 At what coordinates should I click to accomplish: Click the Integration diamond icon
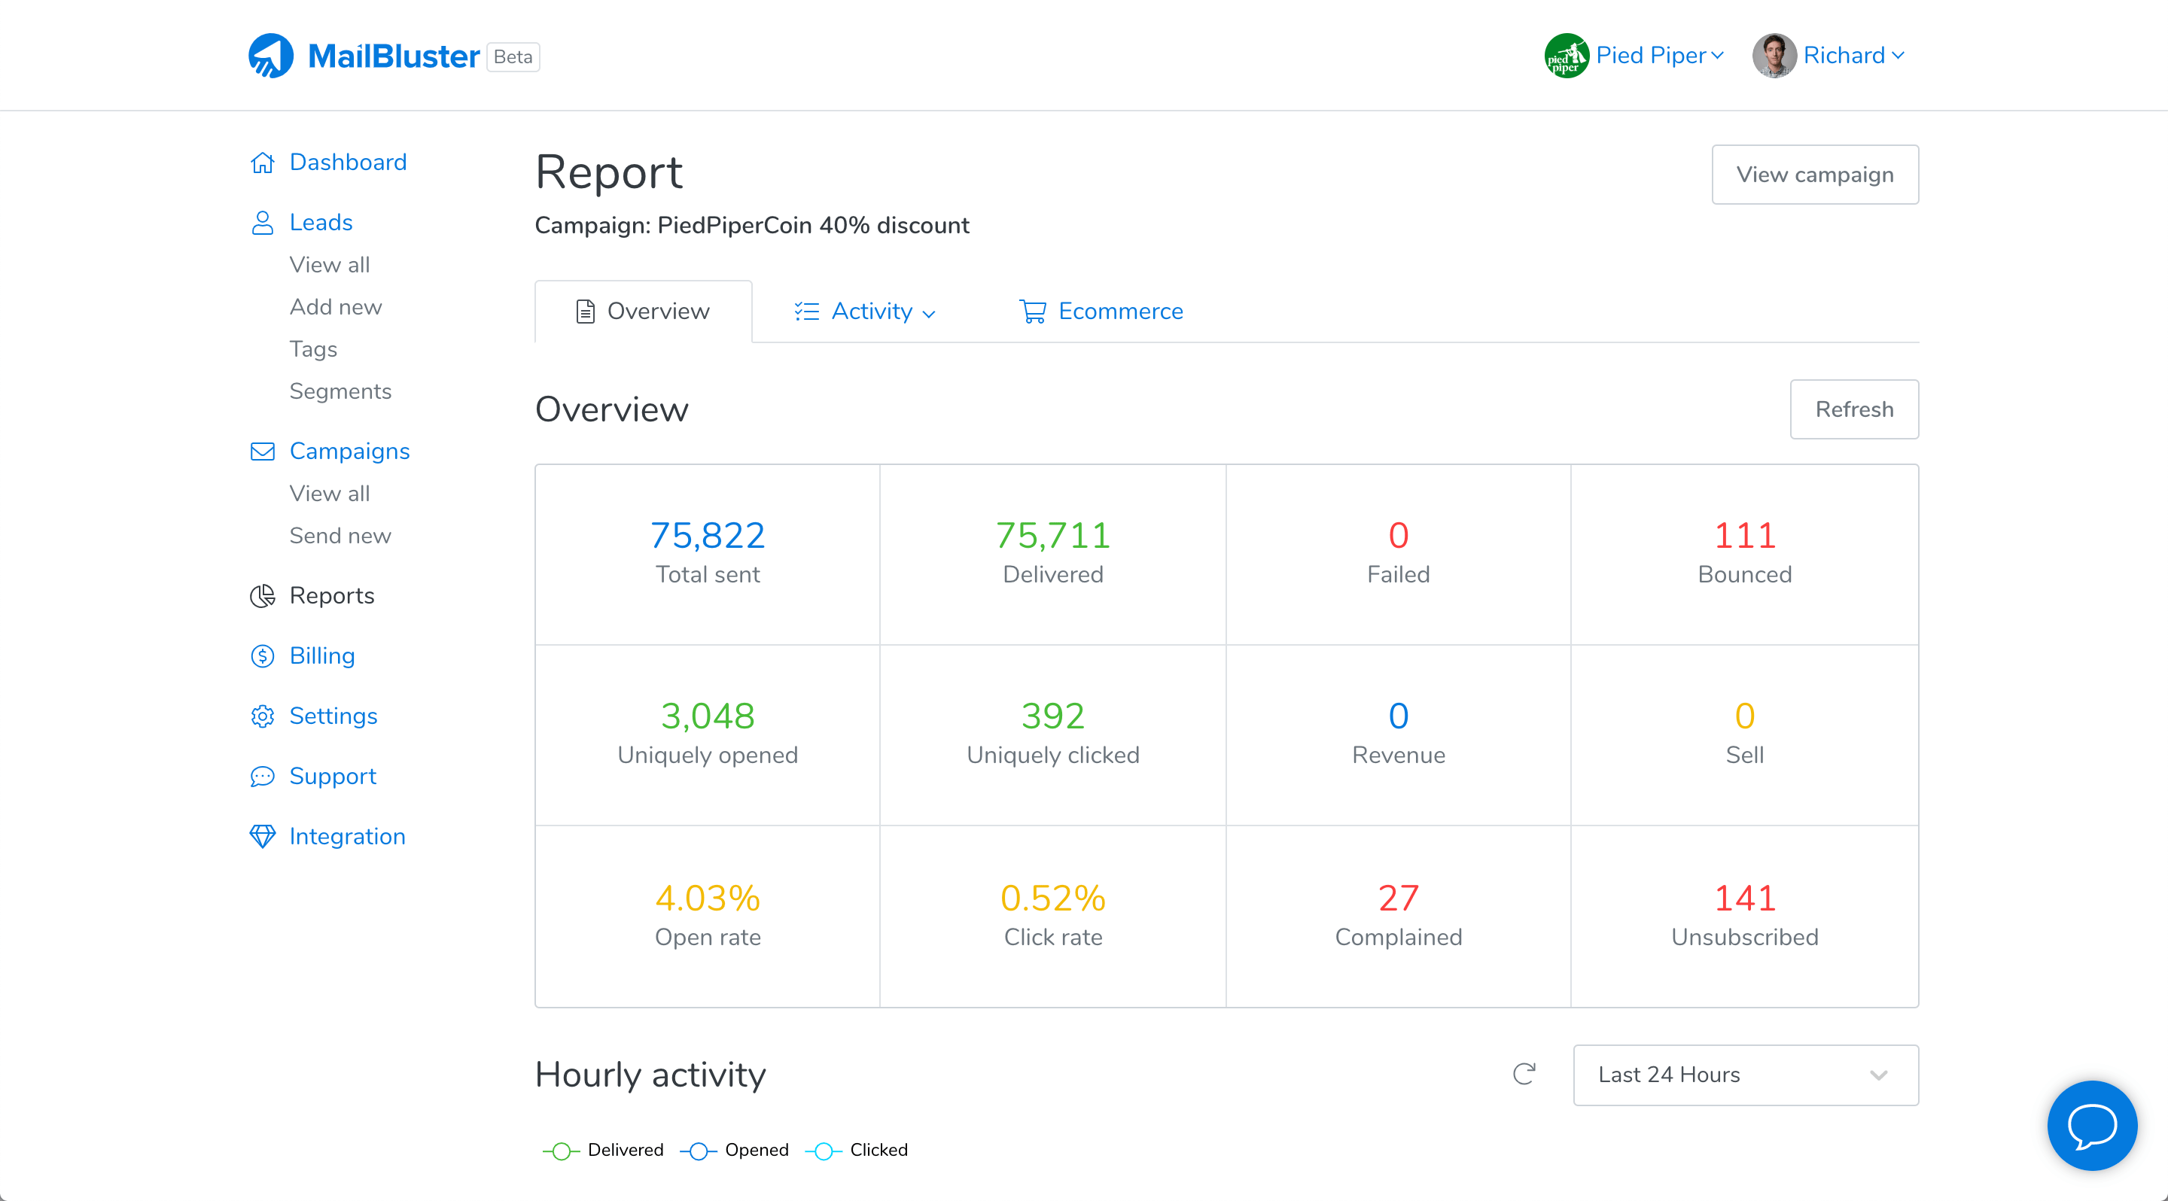click(263, 837)
